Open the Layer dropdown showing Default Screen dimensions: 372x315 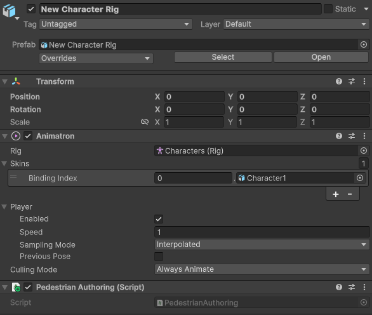pyautogui.click(x=296, y=24)
